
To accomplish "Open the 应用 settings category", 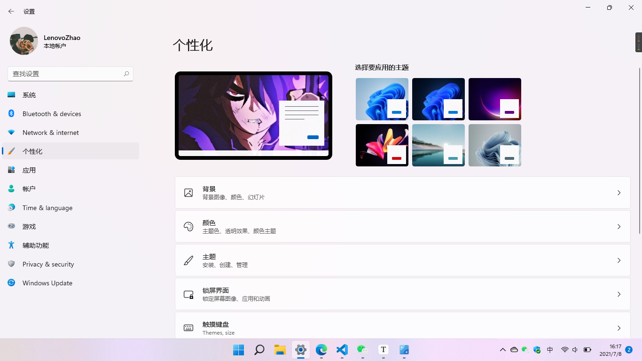I will coord(70,170).
